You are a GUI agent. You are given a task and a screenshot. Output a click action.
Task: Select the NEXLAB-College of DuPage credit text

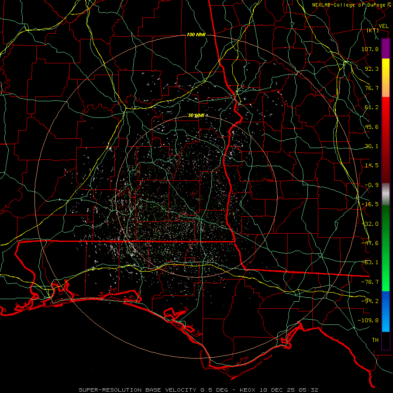point(352,5)
